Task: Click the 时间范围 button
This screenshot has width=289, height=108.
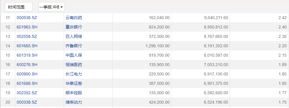Action: pyautogui.click(x=19, y=7)
